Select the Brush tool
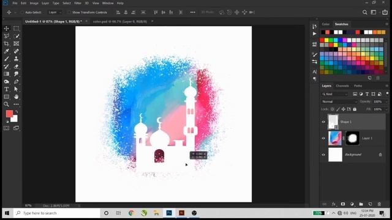392x220 pixels. click(x=7, y=59)
